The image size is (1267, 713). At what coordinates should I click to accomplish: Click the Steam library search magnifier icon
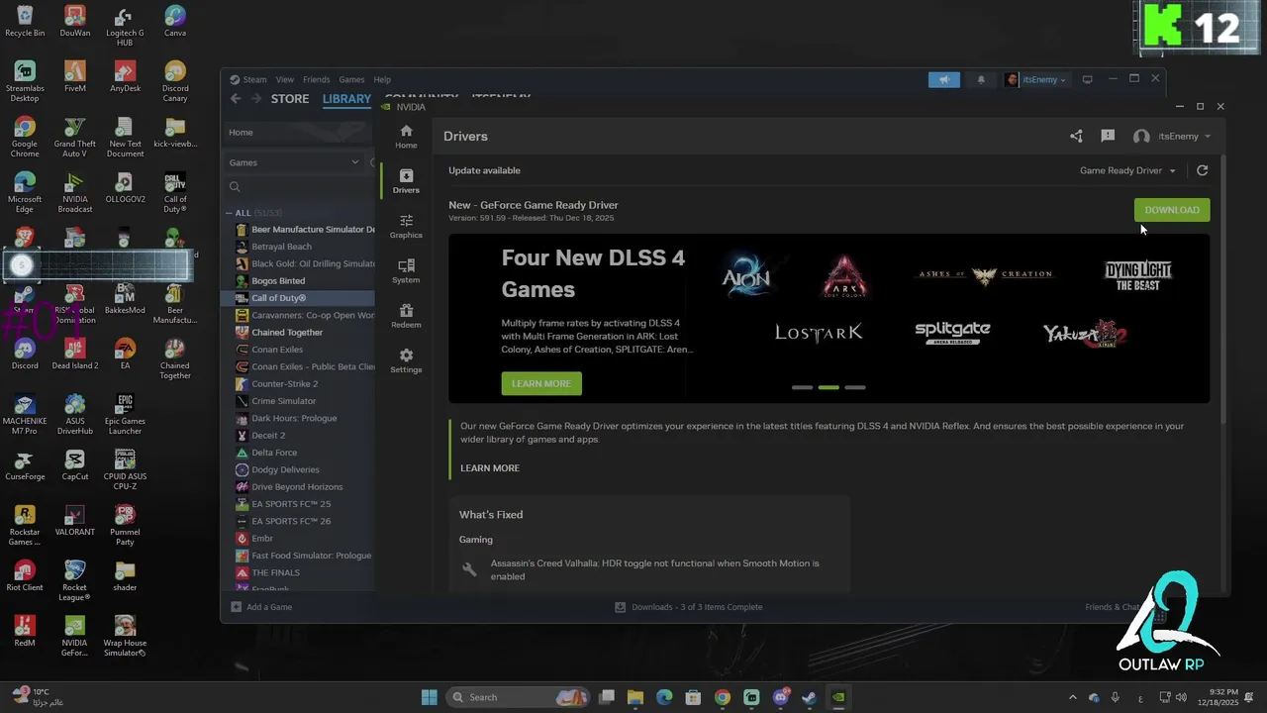pos(235,187)
